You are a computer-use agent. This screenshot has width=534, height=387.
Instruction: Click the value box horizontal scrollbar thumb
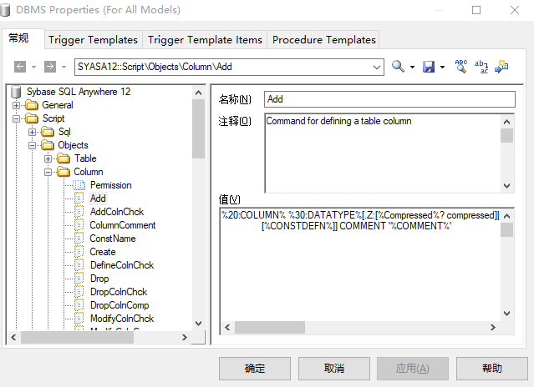pos(270,327)
